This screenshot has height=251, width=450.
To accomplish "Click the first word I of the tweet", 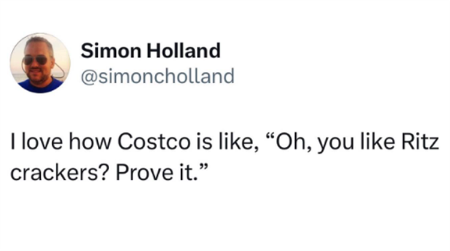I will (13, 142).
